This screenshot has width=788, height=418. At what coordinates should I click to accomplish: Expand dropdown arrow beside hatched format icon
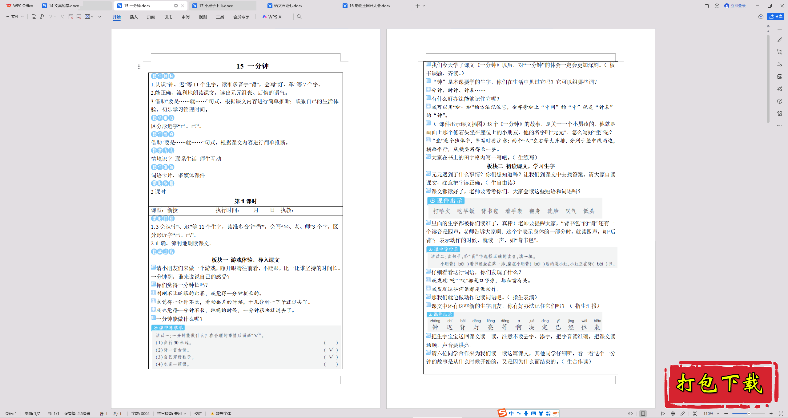pos(92,17)
